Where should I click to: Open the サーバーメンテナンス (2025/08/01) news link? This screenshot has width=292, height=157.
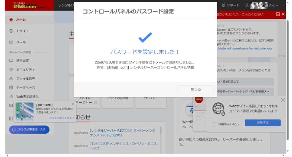(123, 132)
